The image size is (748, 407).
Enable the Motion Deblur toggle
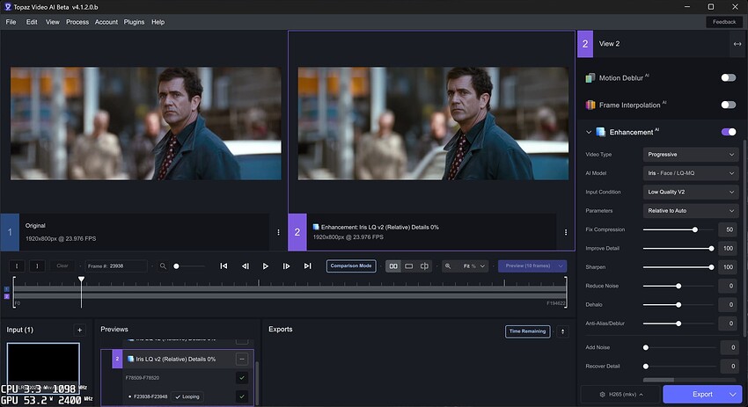tap(728, 77)
